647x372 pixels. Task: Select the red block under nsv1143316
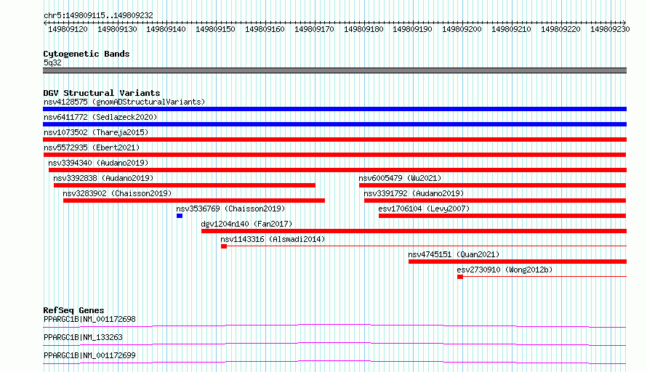[x=224, y=246]
